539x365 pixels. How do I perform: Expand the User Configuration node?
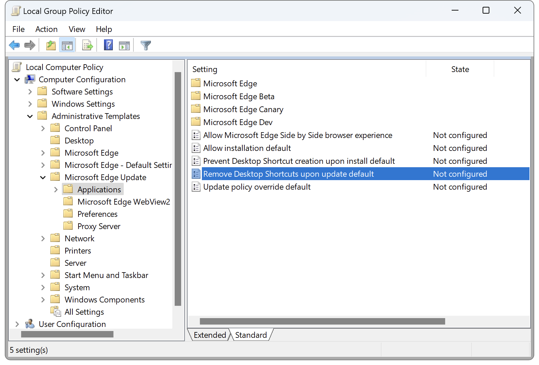[17, 324]
